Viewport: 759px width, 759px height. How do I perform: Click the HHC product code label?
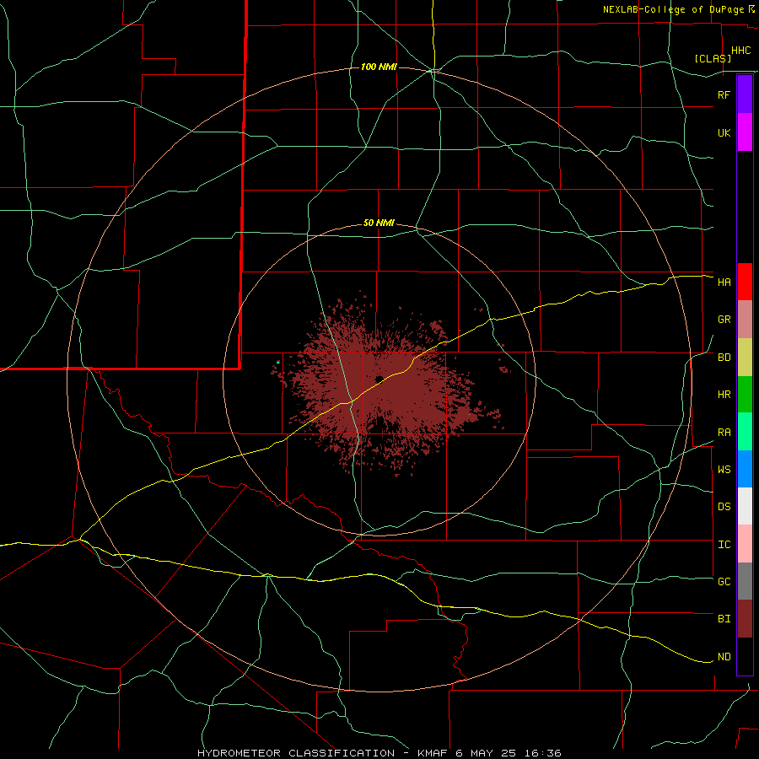coord(741,51)
